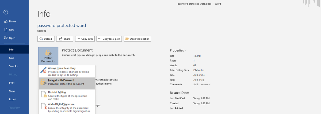Open the Share page in sidebar

tap(14, 91)
